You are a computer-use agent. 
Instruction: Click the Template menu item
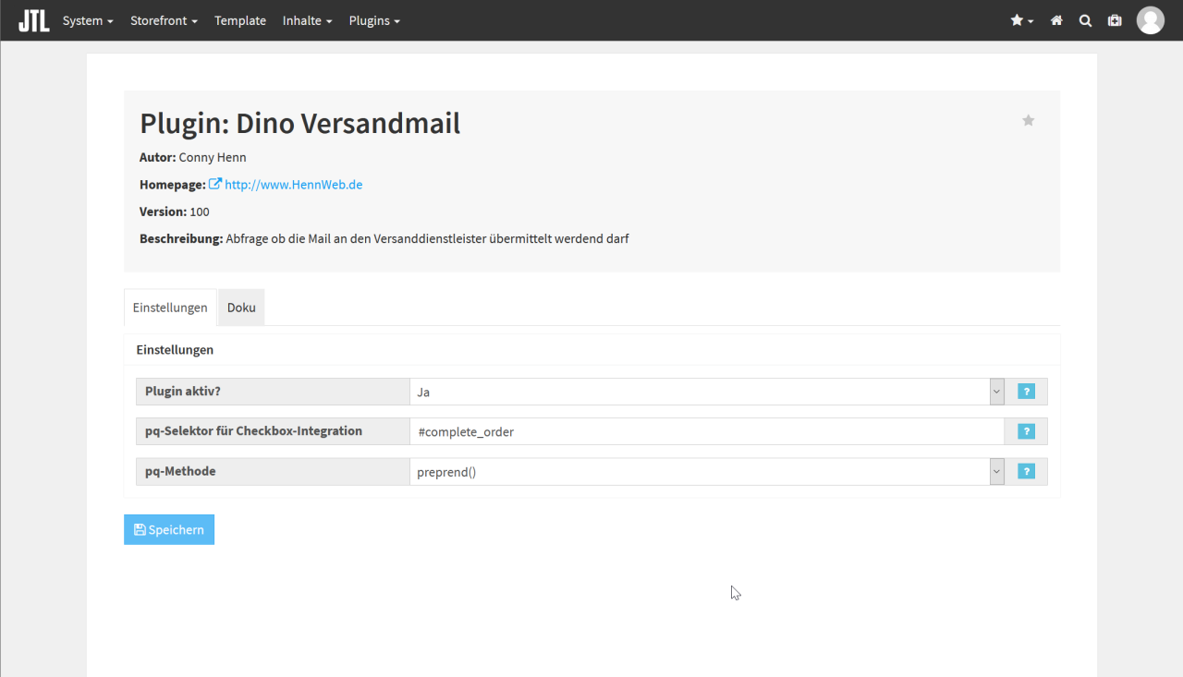tap(240, 20)
